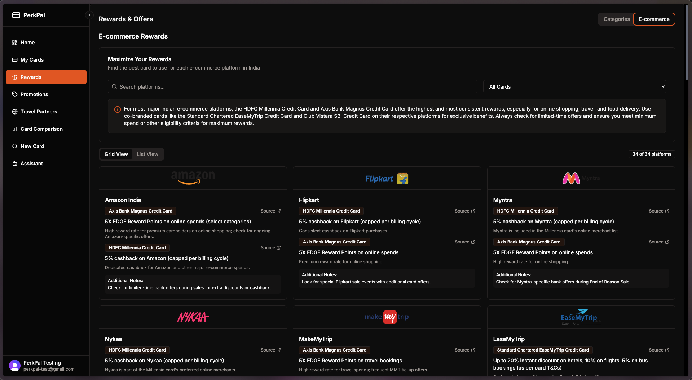692x380 pixels.
Task: Click the Flipkart logo image
Action: pos(387,178)
